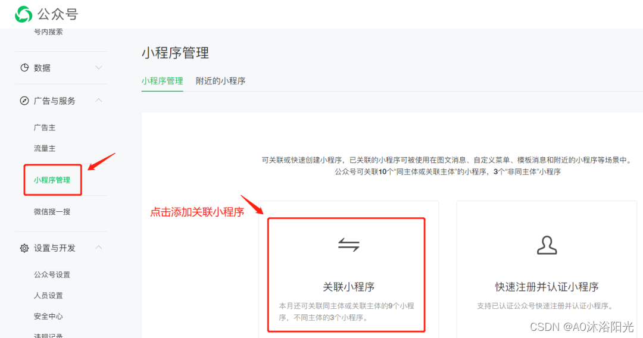
Task: Click the 快速注册并认证小程序 card title
Action: point(547,287)
